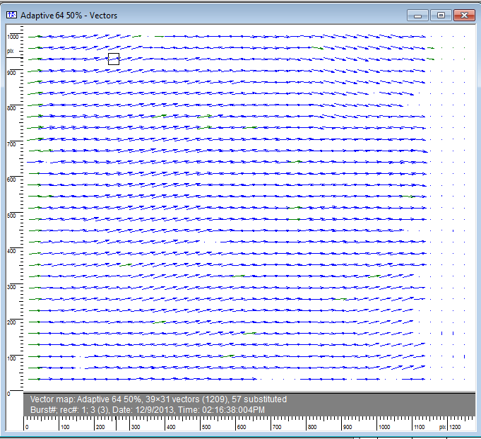Click the 'Vector map: Adaptive 64 50%' info line
Image resolution: width=481 pixels, height=439 pixels.
[x=158, y=399]
